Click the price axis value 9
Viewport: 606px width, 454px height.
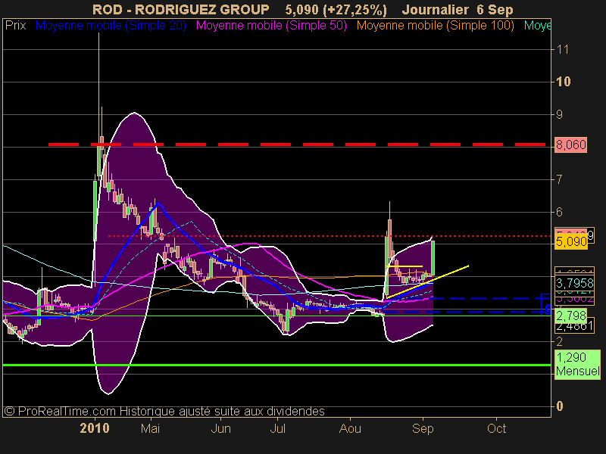pos(559,115)
